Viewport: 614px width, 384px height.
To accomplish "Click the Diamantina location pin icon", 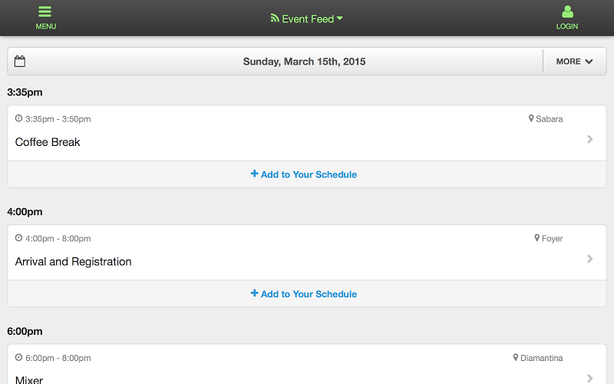I will [x=515, y=357].
